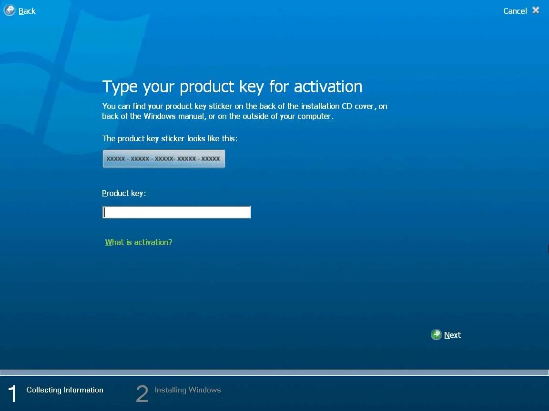This screenshot has height=411, width=549.
Task: Click the Back arrow icon
Action: pos(10,10)
